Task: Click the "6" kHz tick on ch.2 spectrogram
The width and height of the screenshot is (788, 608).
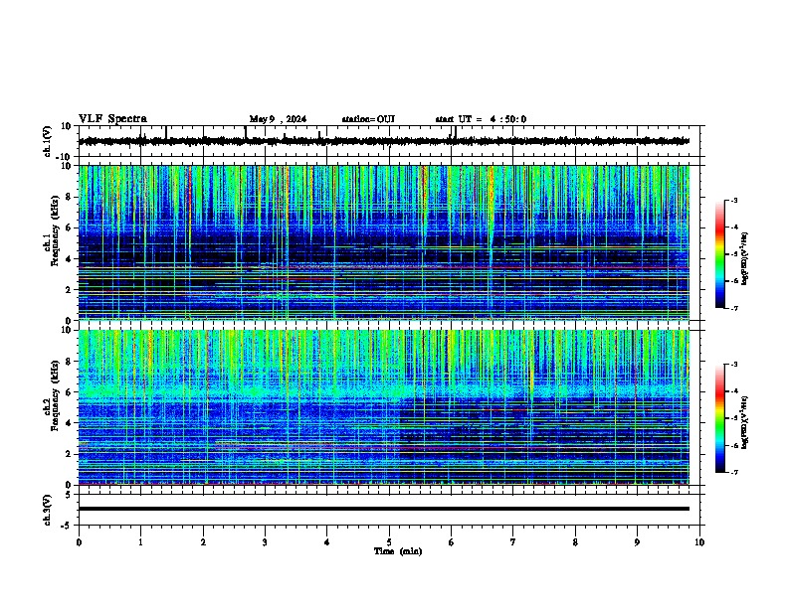Action: coord(70,392)
